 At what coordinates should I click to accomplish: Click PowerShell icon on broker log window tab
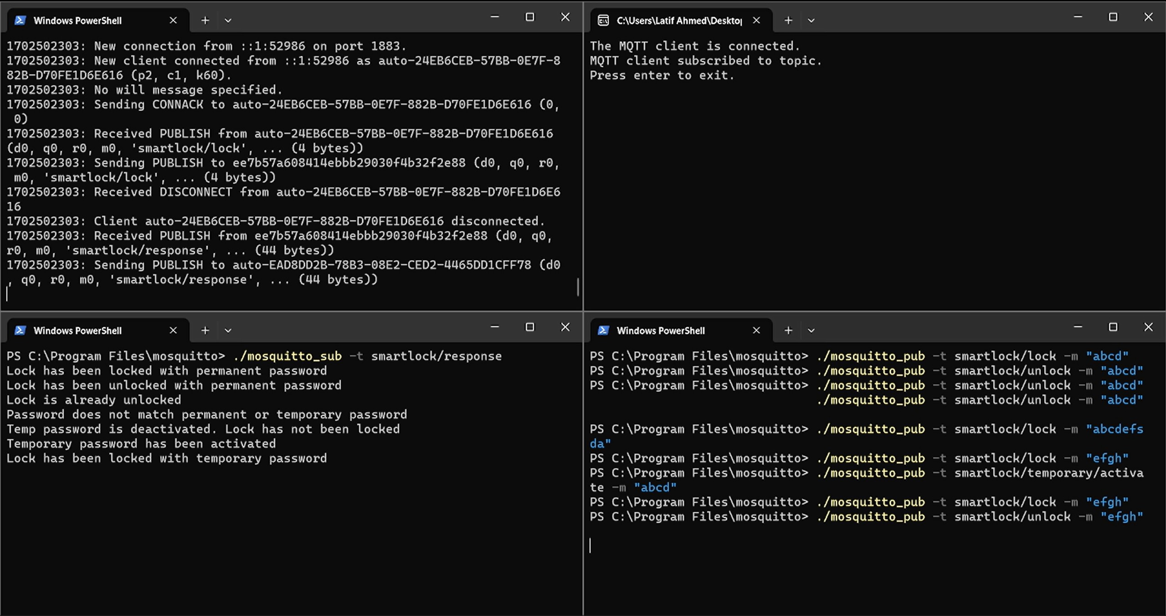[x=20, y=20]
